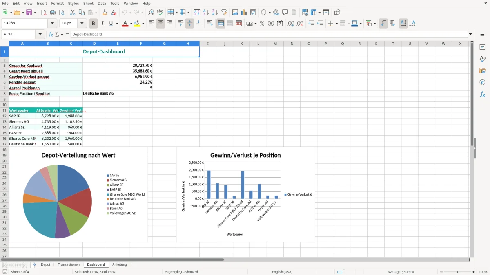Click the status bar zoom slider
The width and height of the screenshot is (490, 275).
point(457,272)
